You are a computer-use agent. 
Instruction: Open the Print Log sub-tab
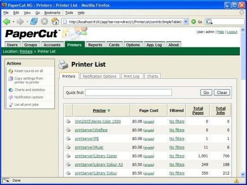click(132, 76)
